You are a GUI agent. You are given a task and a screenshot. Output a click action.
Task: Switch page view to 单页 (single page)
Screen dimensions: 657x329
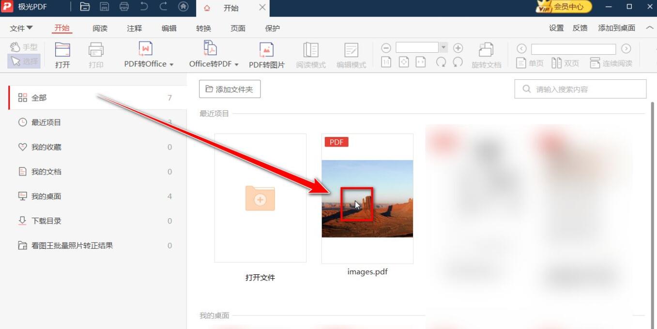pos(530,63)
